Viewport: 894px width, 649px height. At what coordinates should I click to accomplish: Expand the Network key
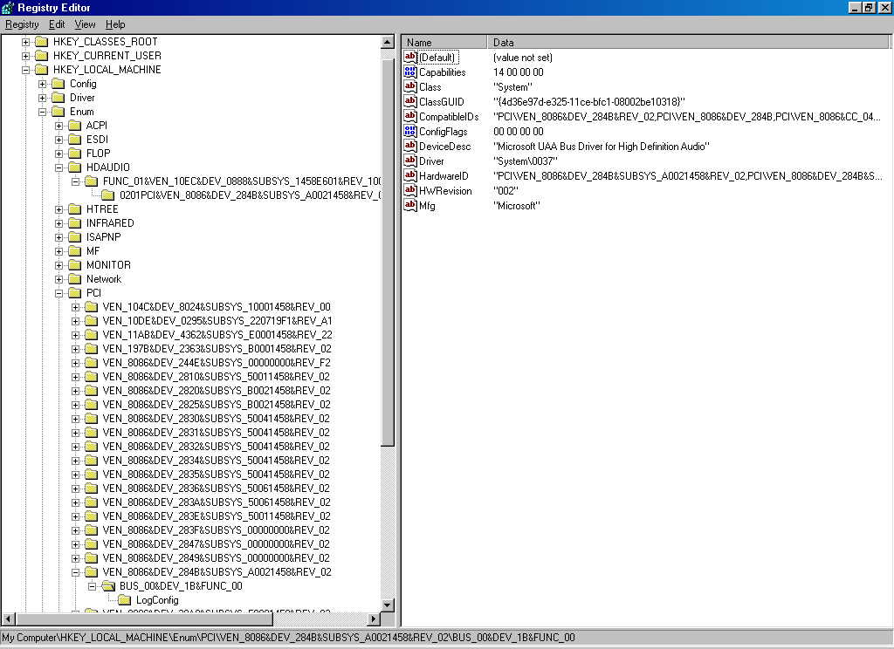(58, 279)
